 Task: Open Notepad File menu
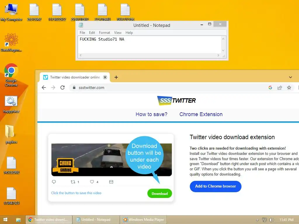82,33
